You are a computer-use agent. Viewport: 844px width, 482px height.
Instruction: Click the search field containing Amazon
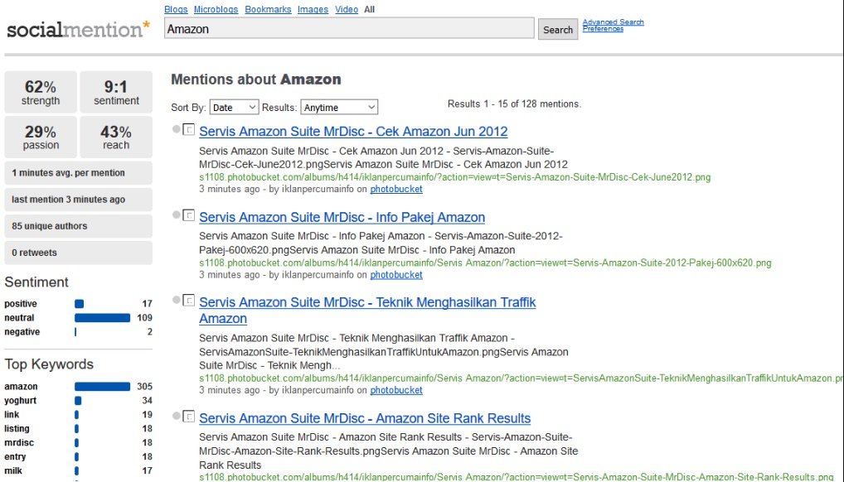point(348,29)
